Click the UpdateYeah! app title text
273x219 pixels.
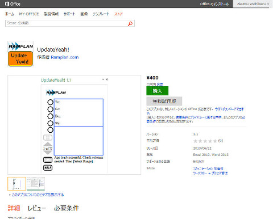click(53, 49)
